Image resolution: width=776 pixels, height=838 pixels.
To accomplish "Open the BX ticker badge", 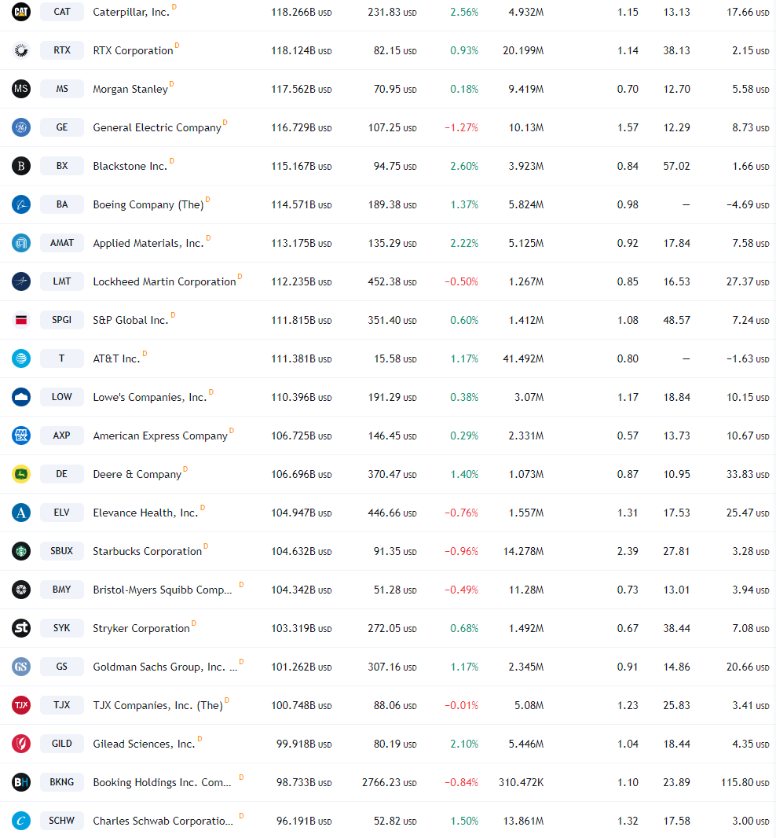I will click(x=62, y=166).
